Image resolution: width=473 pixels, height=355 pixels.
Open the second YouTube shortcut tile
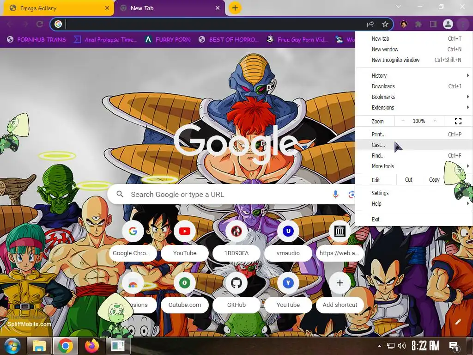[288, 292]
